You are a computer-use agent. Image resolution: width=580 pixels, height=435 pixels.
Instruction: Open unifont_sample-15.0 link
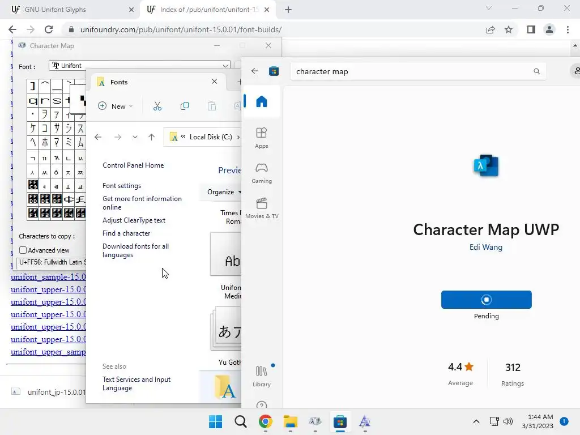click(48, 277)
